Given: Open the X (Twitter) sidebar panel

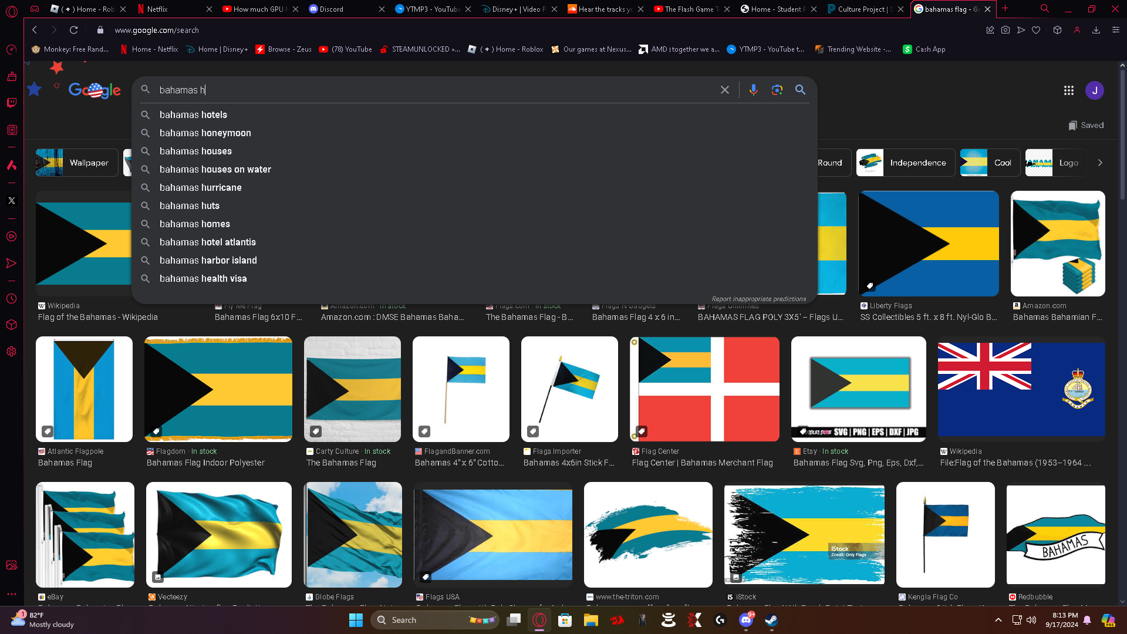Looking at the screenshot, I should pos(11,201).
